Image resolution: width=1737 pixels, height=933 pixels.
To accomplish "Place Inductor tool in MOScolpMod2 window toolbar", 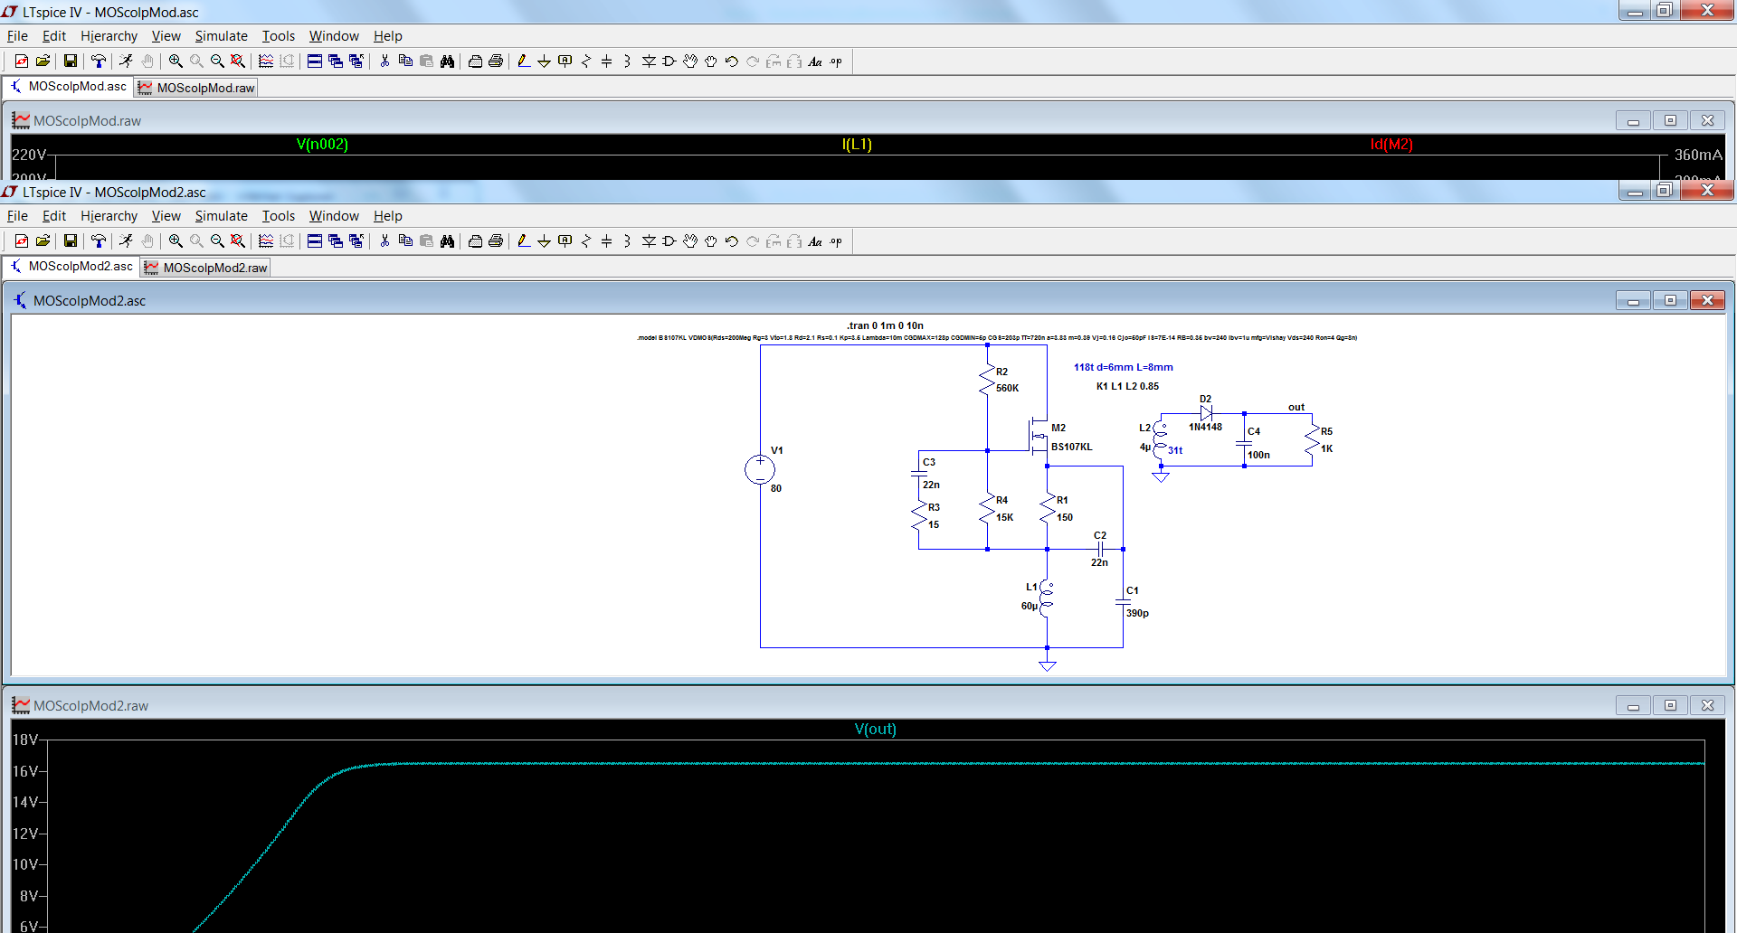I will click(x=627, y=241).
